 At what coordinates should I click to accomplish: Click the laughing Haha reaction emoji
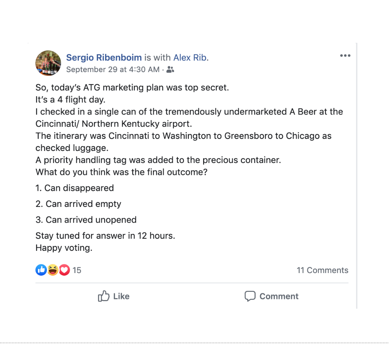point(53,270)
